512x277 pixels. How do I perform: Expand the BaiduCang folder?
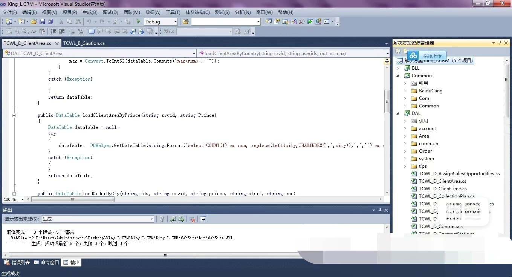(x=405, y=91)
